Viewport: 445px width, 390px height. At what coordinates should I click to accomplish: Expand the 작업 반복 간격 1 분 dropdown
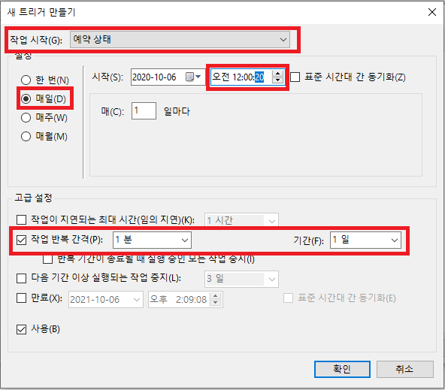[152, 240]
